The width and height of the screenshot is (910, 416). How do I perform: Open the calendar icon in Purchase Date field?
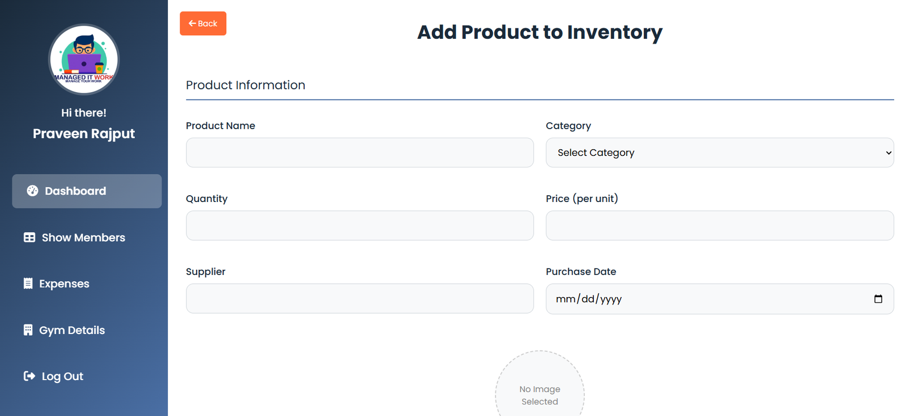click(879, 298)
